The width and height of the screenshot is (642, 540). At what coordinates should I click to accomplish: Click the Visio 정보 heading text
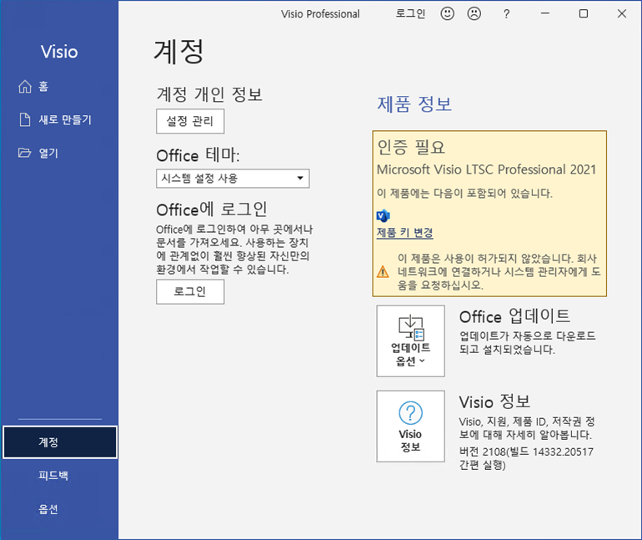click(494, 401)
